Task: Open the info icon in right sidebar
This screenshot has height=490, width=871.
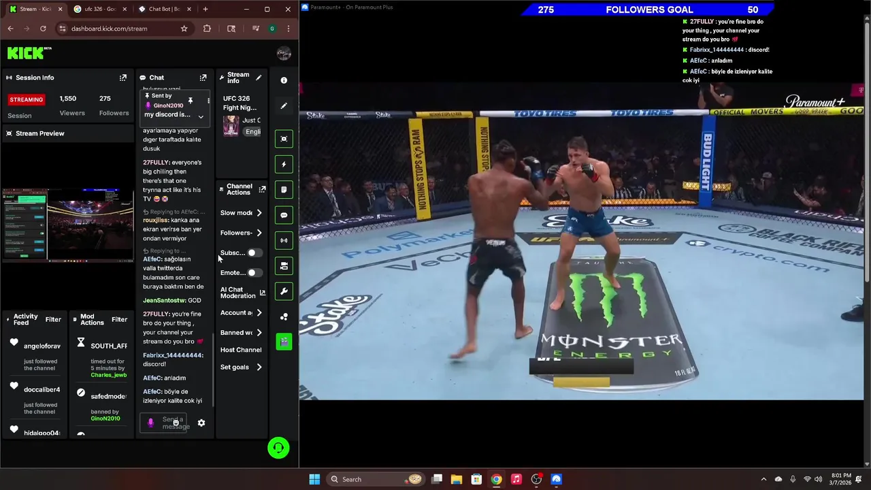Action: (284, 80)
